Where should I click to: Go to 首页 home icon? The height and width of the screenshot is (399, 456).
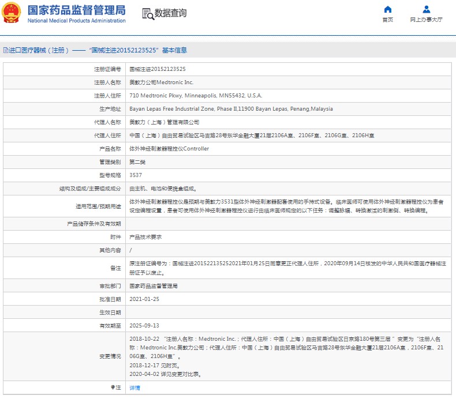(387, 9)
